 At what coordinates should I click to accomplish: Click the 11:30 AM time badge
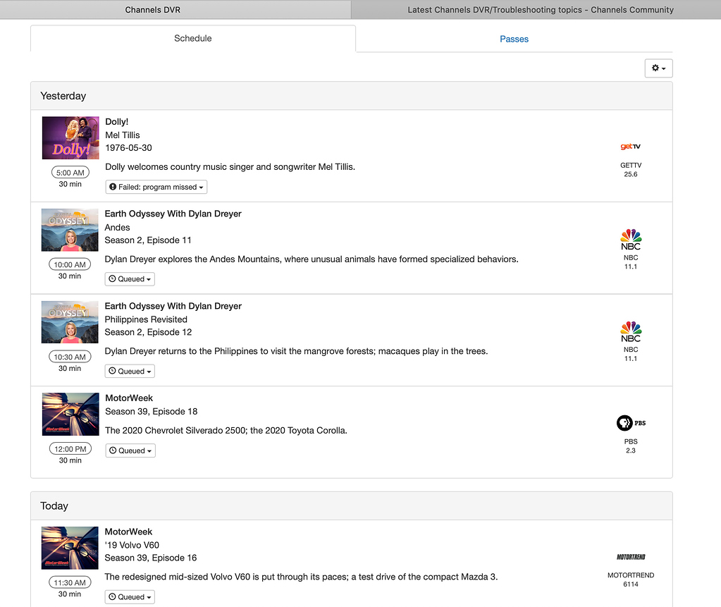click(x=70, y=583)
